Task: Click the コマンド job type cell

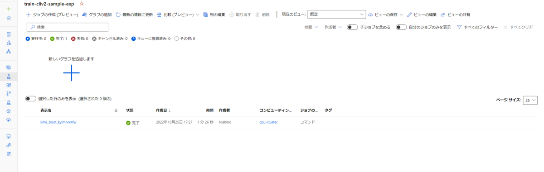Action: [x=307, y=122]
